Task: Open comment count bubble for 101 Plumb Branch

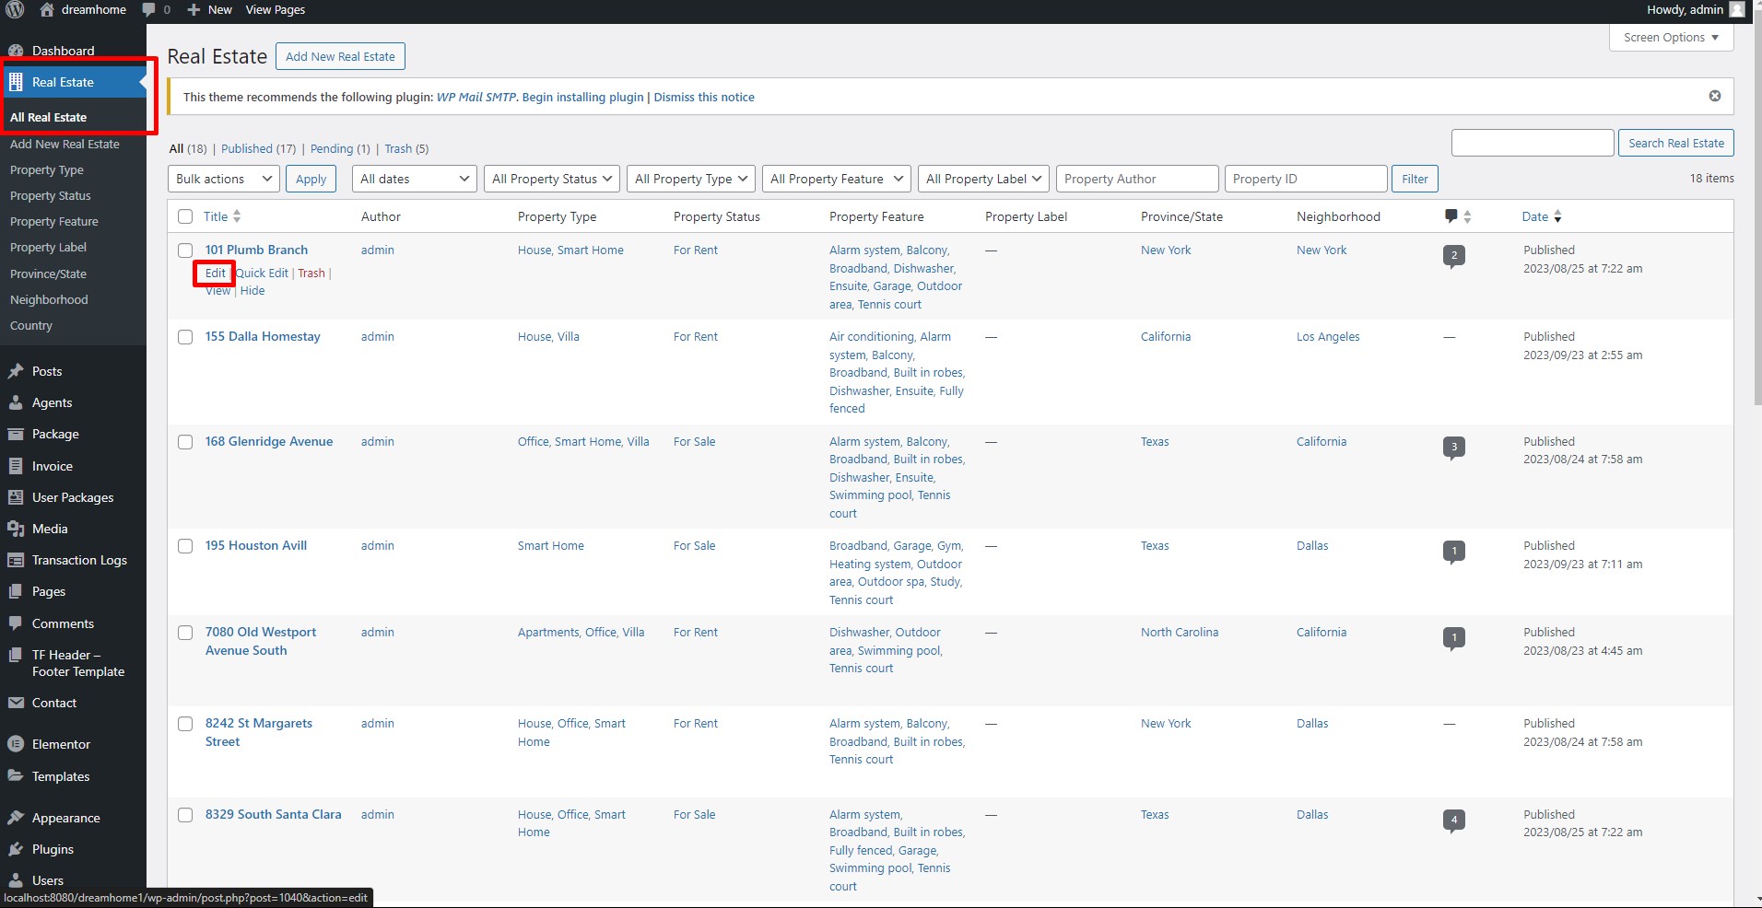Action: 1454,256
